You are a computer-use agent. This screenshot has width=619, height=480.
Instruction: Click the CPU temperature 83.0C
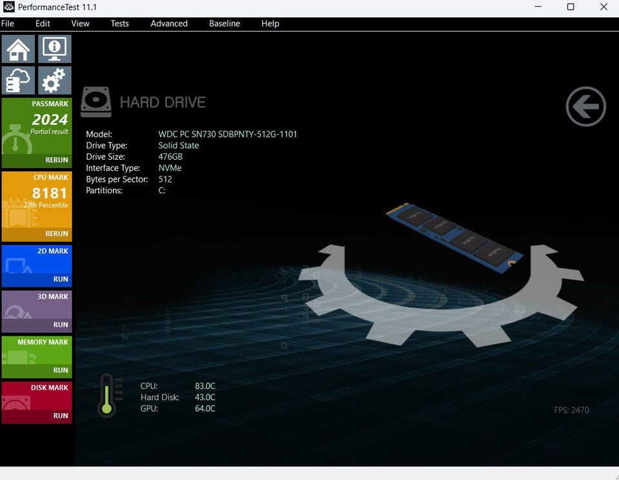(205, 386)
